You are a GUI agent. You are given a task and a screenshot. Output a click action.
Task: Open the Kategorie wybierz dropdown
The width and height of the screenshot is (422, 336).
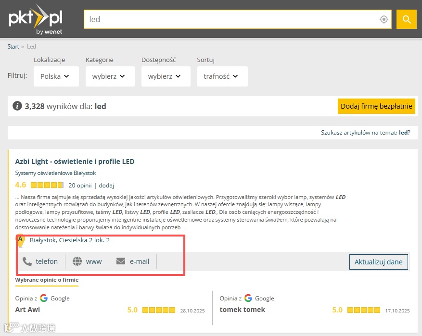tap(110, 76)
